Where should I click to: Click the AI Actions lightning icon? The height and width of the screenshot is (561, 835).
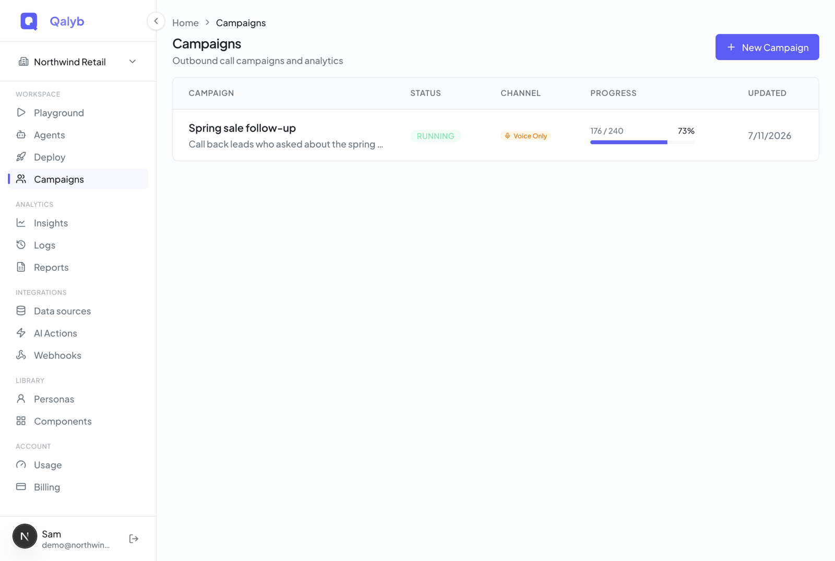coord(21,333)
